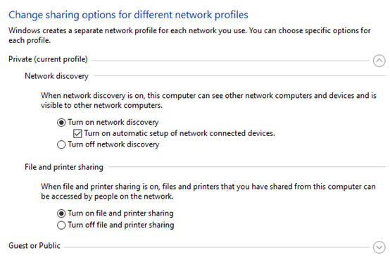Choose the Turn off file and printer sharing radio circle
This screenshot has width=390, height=260.
(x=61, y=225)
